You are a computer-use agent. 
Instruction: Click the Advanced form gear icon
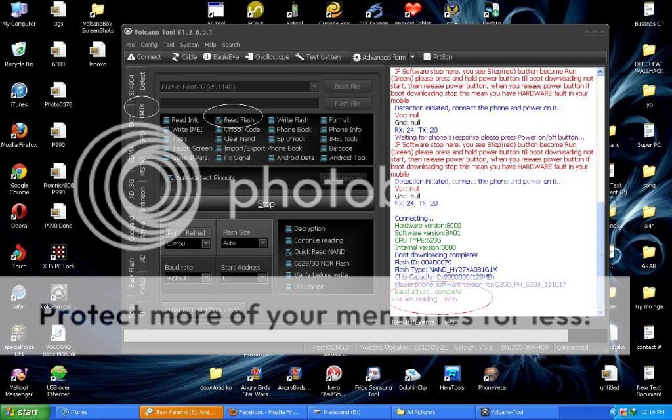pyautogui.click(x=356, y=56)
